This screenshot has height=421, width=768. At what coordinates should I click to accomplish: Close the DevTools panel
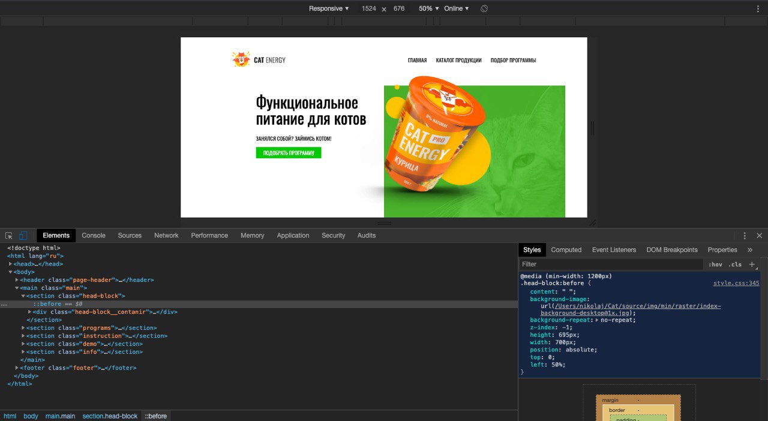[760, 236]
